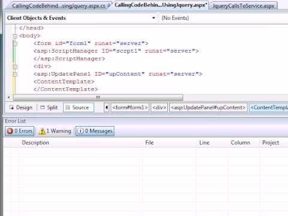Toggle the 0 Messages filter
The width and height of the screenshot is (288, 216).
(x=95, y=131)
